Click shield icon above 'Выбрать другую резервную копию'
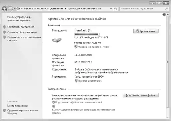Viewport: 171px width, 121px height. point(54,106)
